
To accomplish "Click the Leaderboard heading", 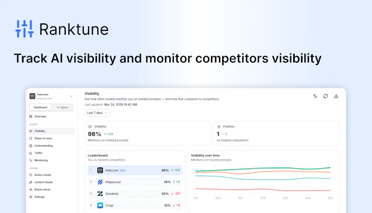I will (98, 155).
